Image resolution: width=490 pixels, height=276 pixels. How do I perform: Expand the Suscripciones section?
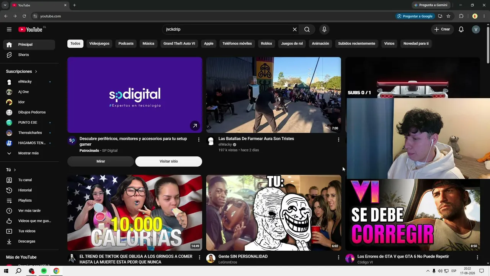21,72
